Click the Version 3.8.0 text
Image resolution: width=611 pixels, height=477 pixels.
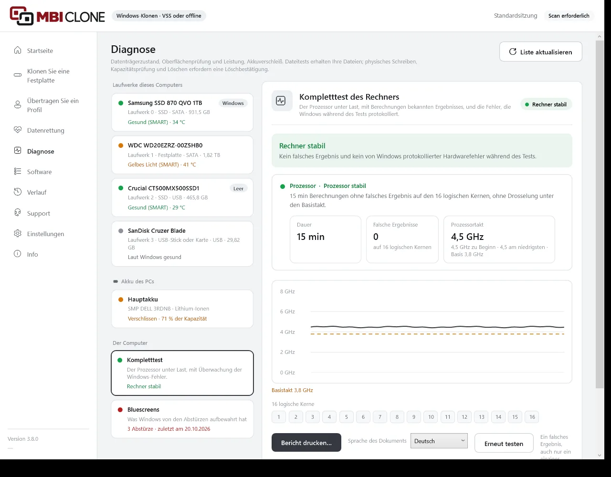(x=23, y=439)
